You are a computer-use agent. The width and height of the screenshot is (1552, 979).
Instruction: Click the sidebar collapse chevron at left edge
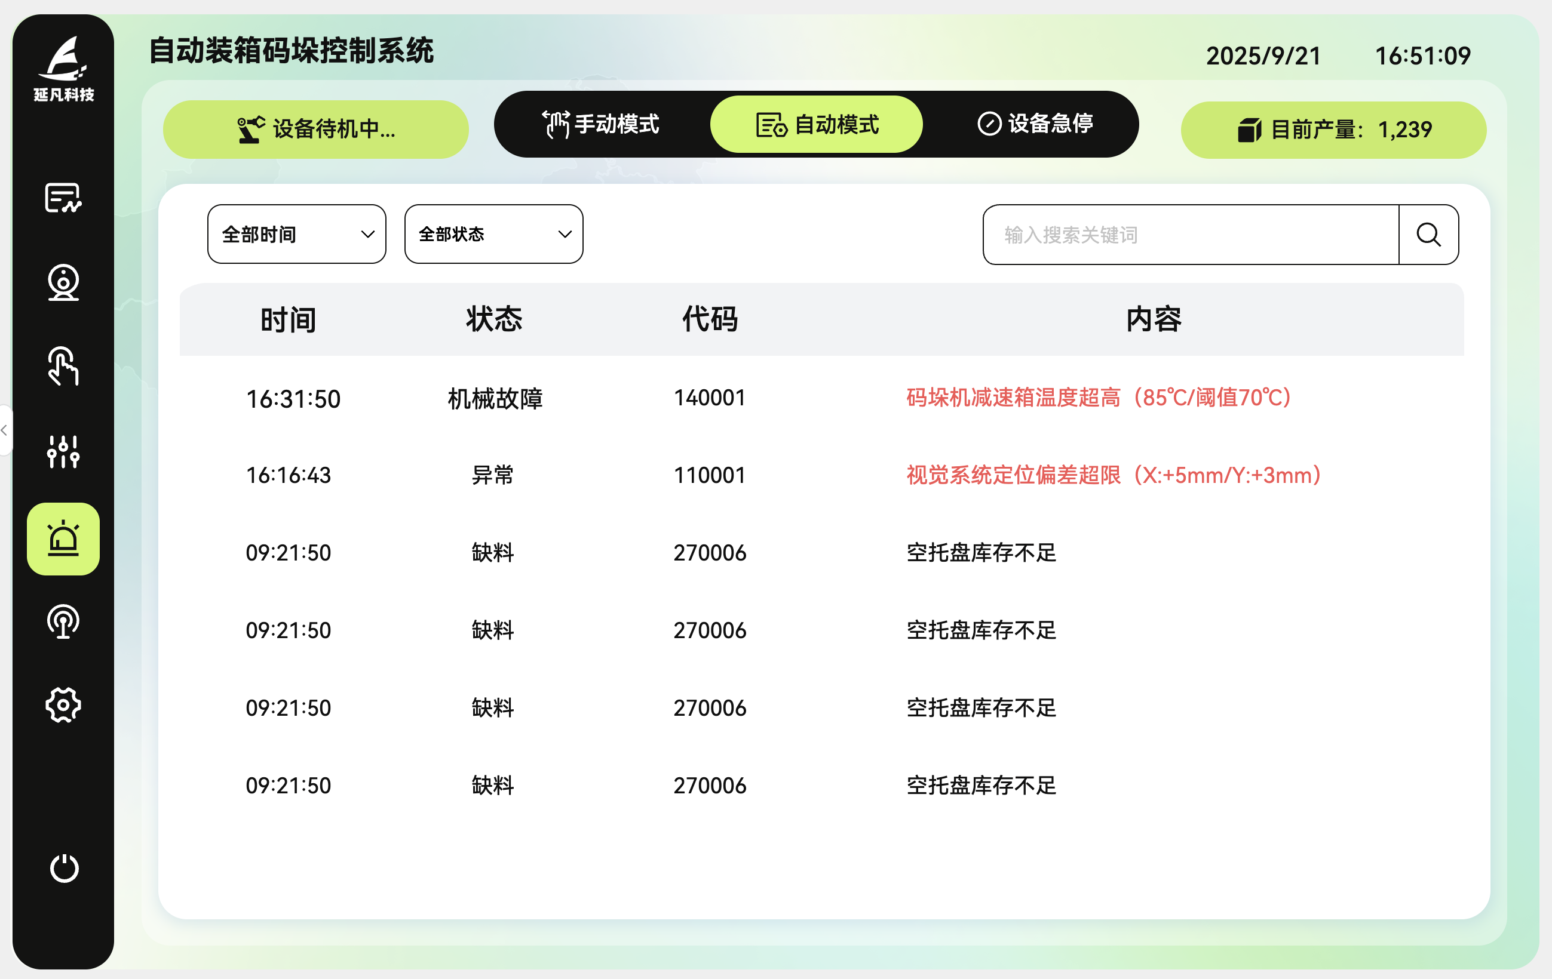tap(5, 430)
